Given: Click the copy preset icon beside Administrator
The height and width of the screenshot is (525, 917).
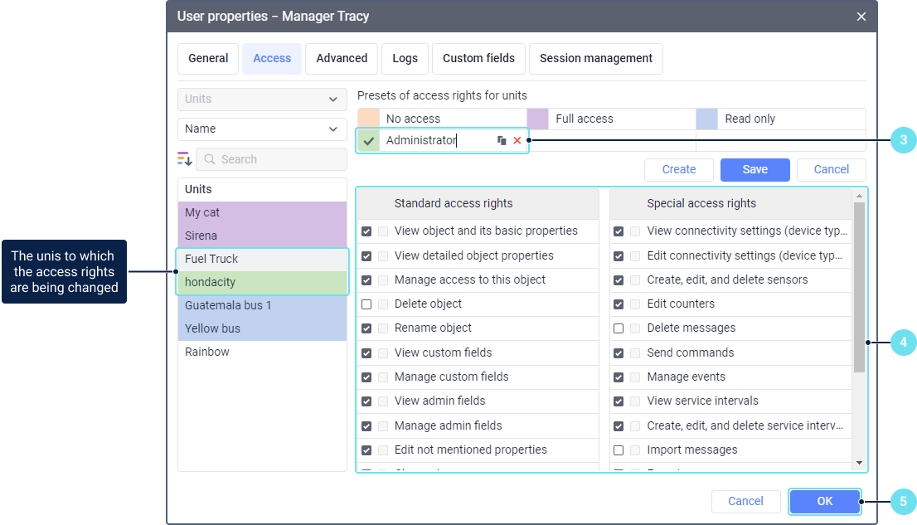Looking at the screenshot, I should 502,141.
